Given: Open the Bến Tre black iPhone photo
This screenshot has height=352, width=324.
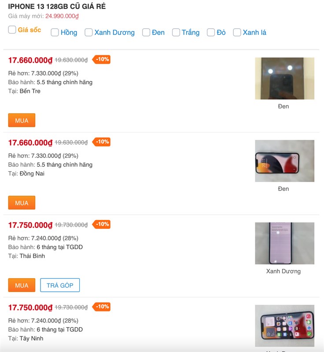Looking at the screenshot, I should 284,78.
